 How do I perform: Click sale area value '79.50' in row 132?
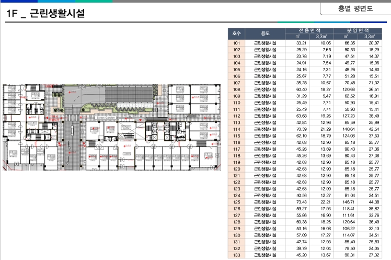coord(350,248)
